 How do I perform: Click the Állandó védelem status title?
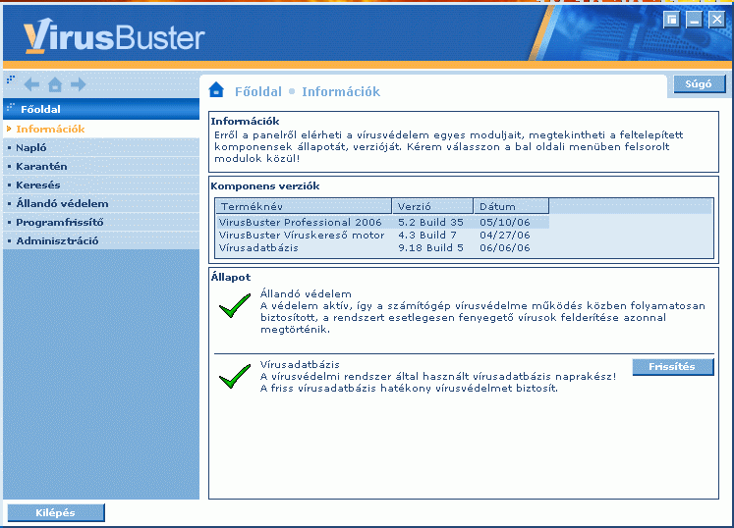click(306, 293)
